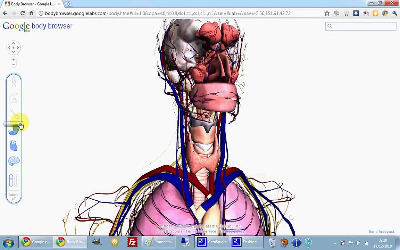
Task: Launch GIMP from the taskbar
Action: click(x=97, y=242)
